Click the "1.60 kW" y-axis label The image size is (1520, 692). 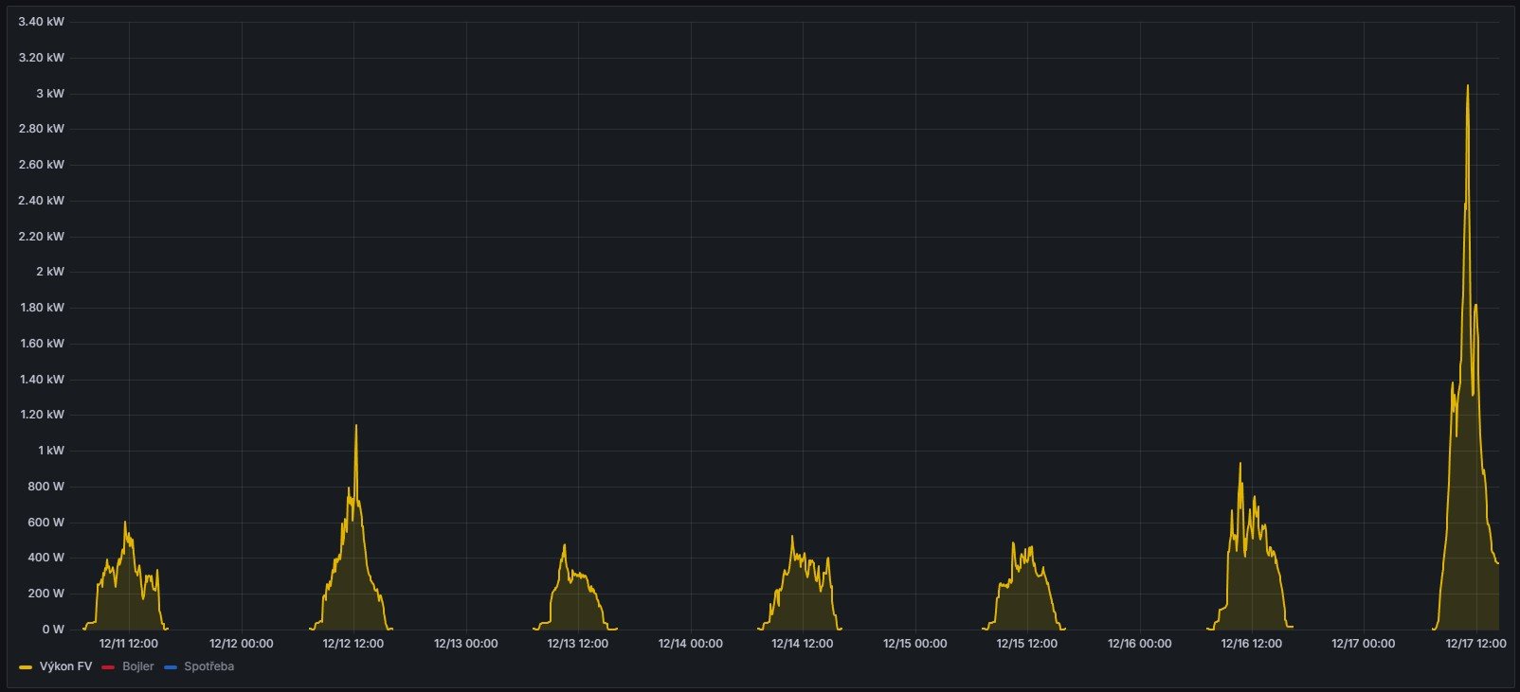[42, 344]
